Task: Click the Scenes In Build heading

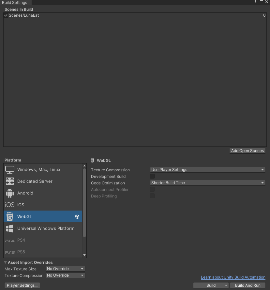Action: [19, 9]
